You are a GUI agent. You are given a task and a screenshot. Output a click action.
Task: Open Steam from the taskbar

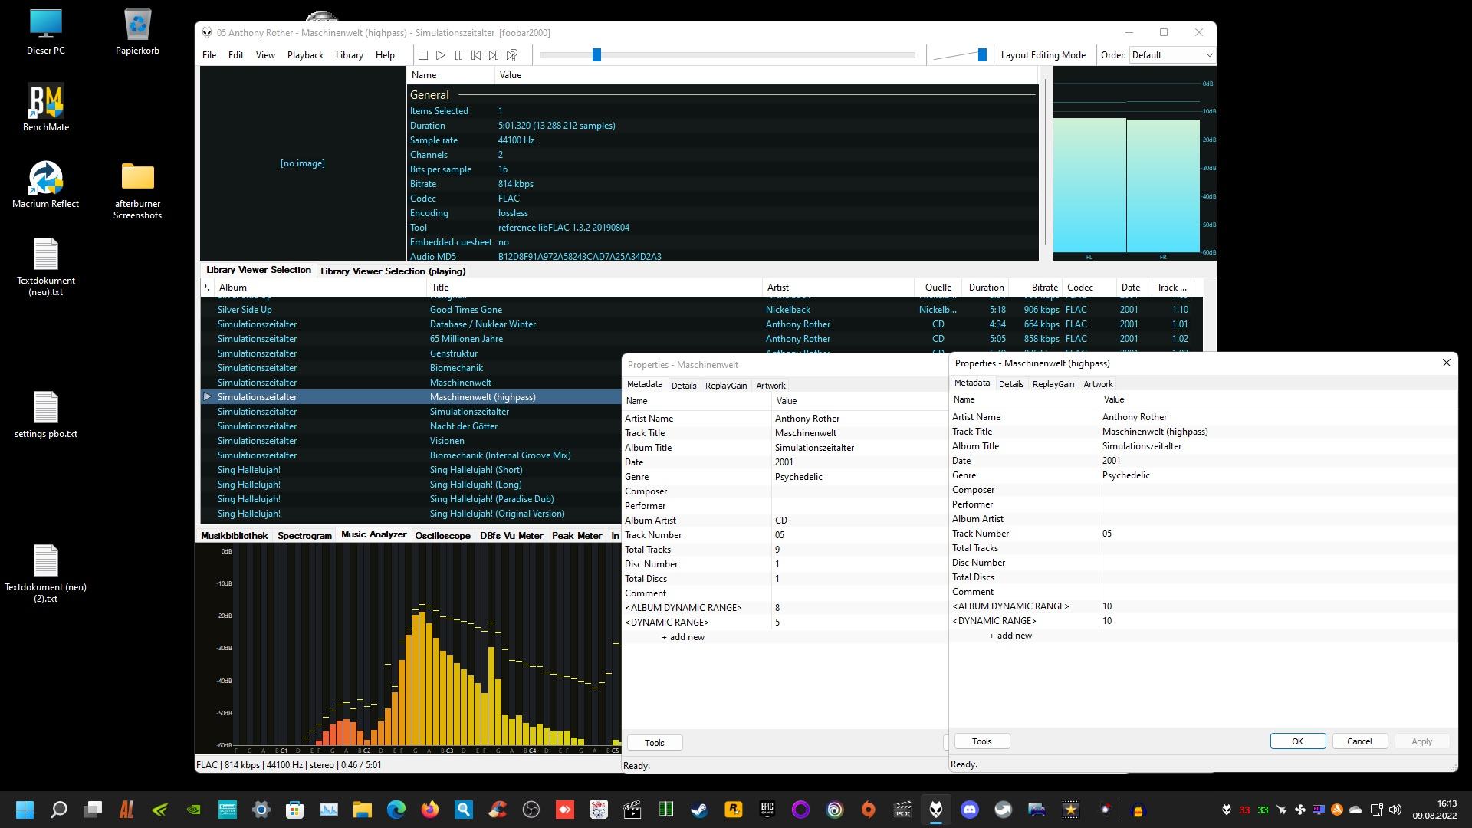point(700,810)
